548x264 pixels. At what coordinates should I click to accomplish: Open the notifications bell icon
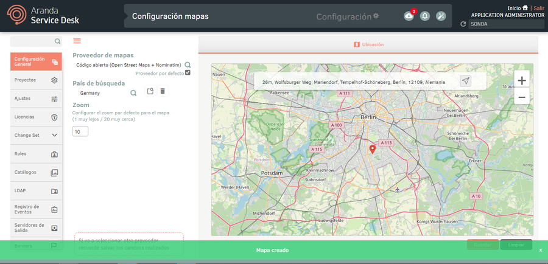coord(425,16)
